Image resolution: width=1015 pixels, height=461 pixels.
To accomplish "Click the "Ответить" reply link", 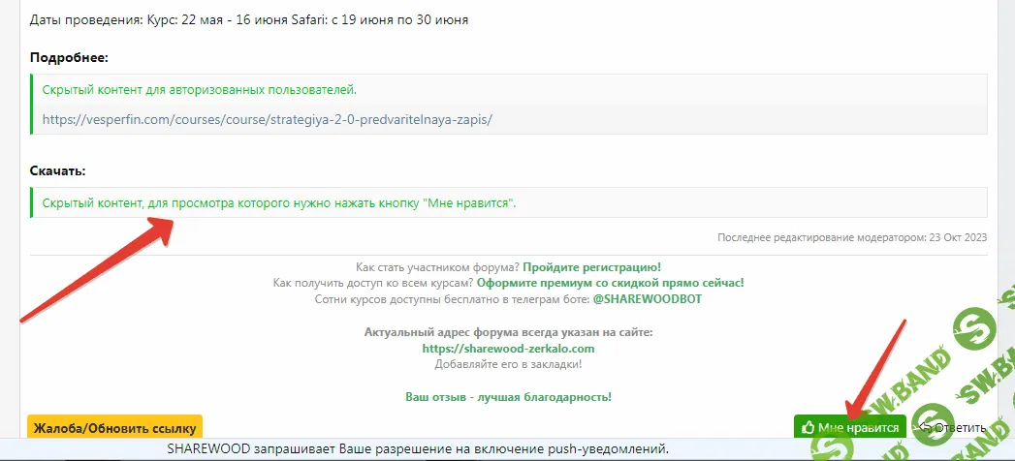I will 958,427.
